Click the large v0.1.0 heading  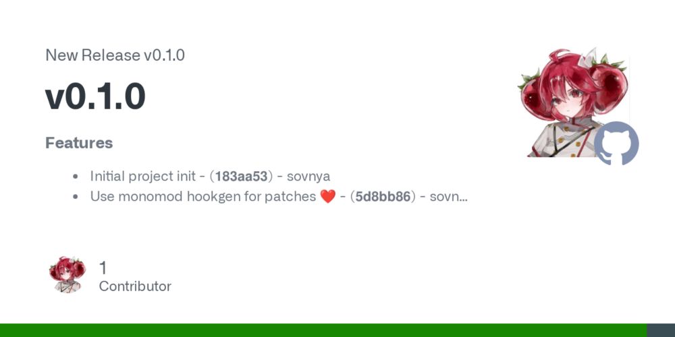coord(95,96)
